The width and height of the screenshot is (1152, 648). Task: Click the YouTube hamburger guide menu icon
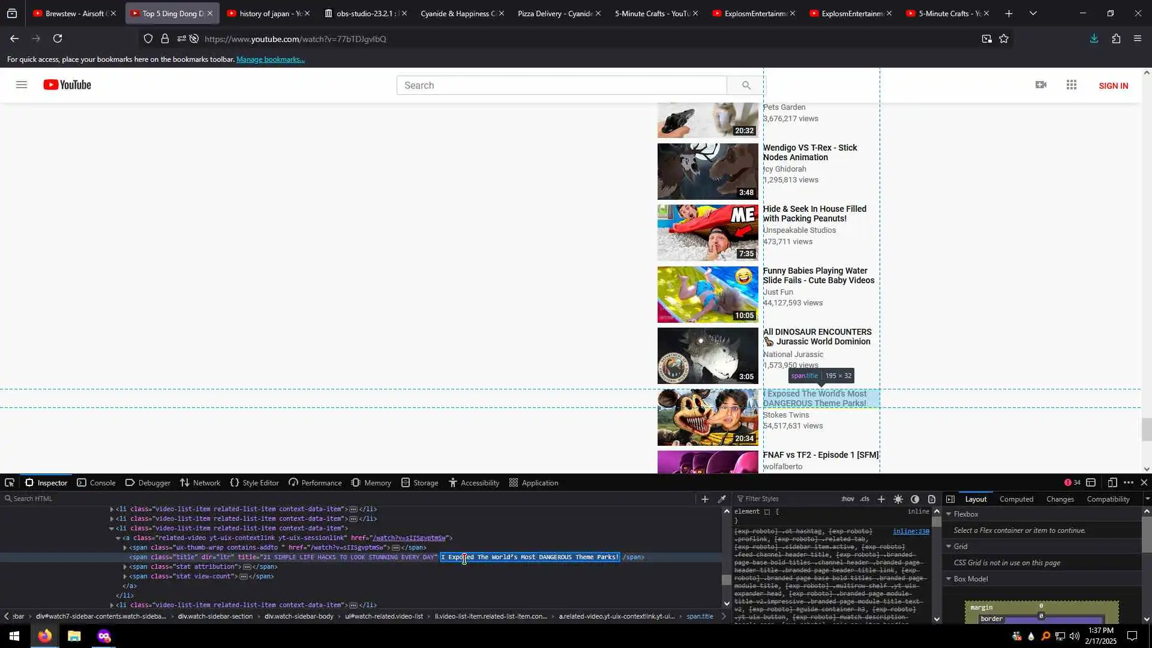22,85
